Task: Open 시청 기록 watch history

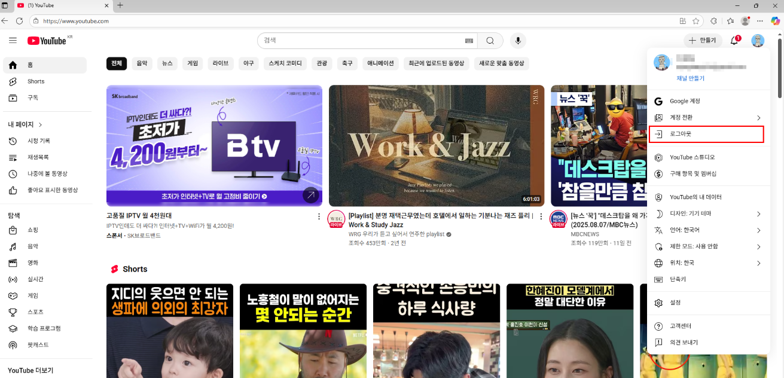Action: [x=38, y=141]
